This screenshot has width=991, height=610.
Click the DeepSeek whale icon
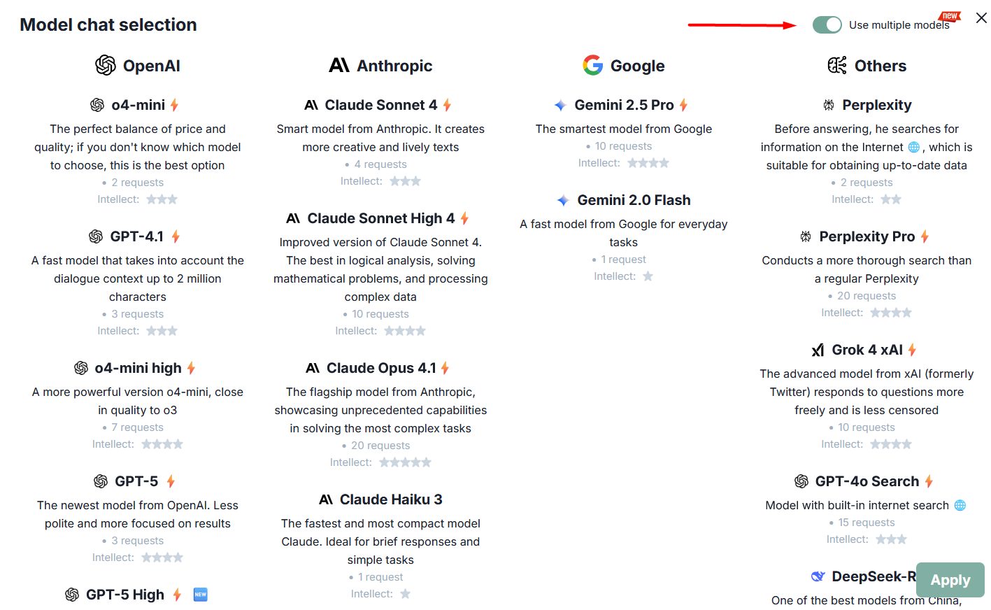coord(818,576)
